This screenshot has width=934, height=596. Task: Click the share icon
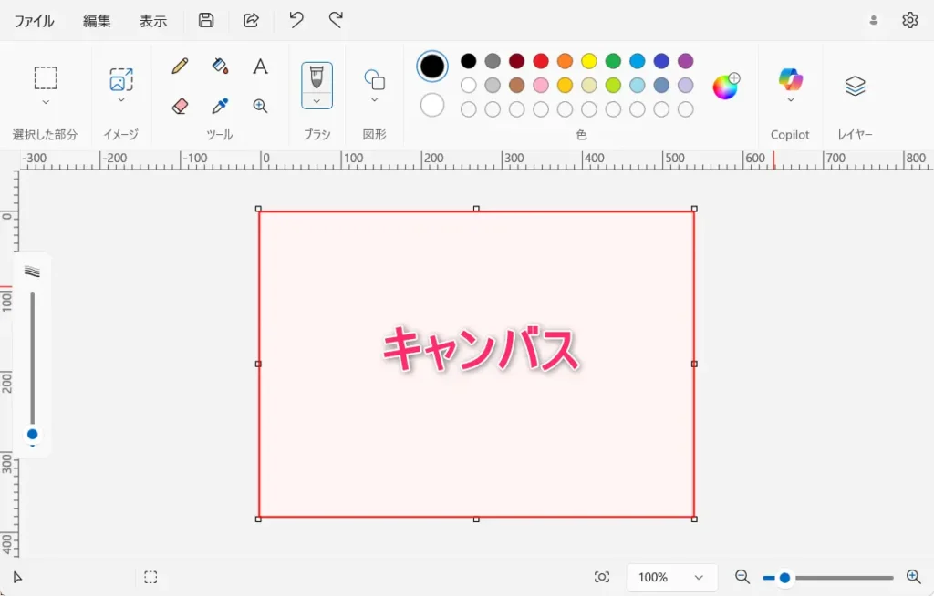251,20
